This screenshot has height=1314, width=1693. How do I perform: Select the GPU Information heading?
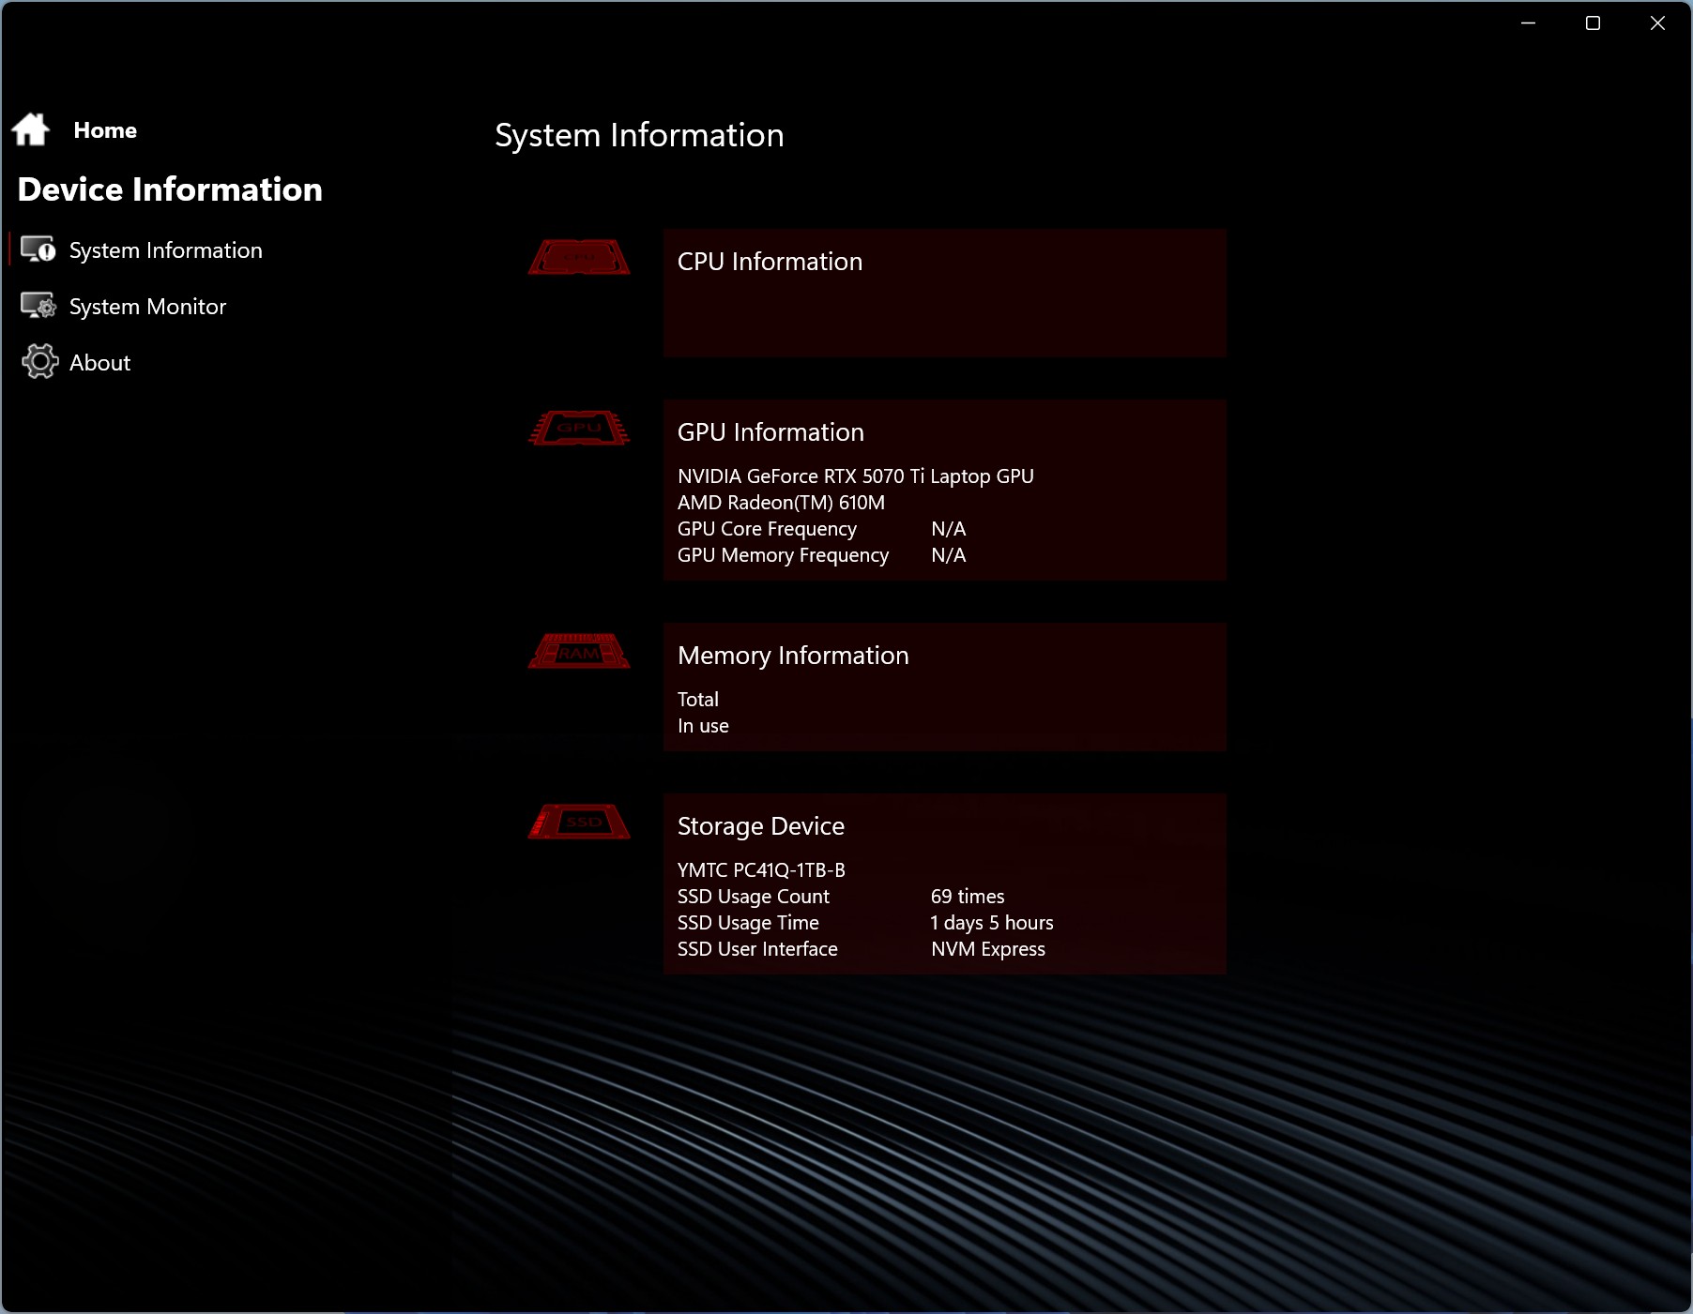coord(770,432)
